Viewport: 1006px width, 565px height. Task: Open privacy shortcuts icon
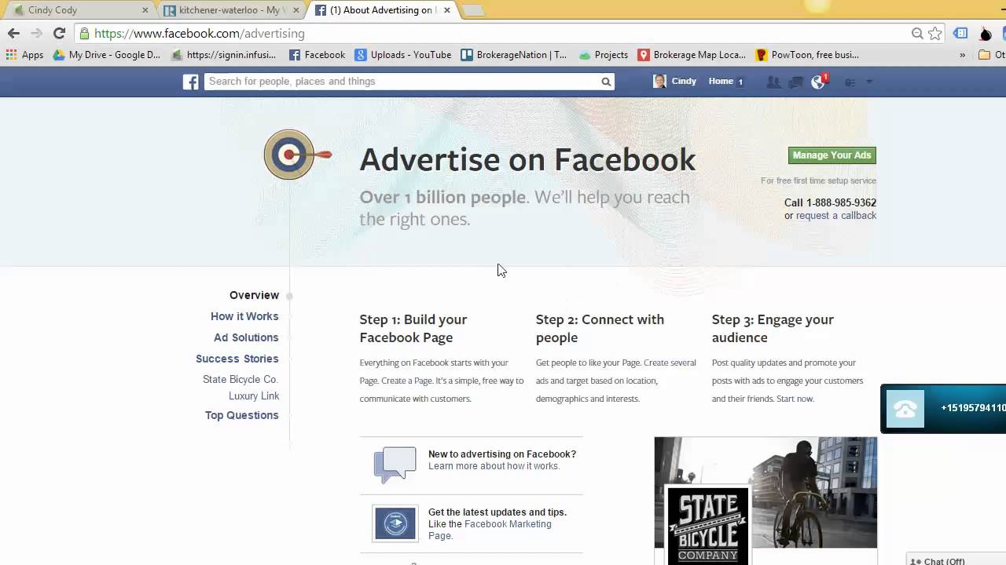coord(850,82)
